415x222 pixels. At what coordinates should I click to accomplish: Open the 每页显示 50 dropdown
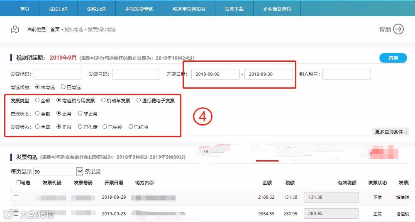(x=58, y=171)
